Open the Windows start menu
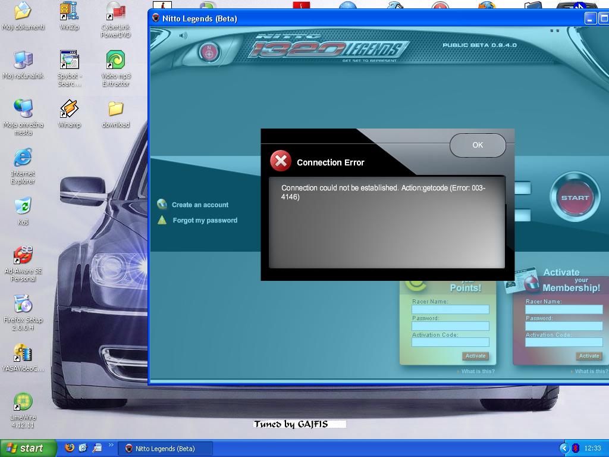The width and height of the screenshot is (609, 457). click(x=28, y=448)
